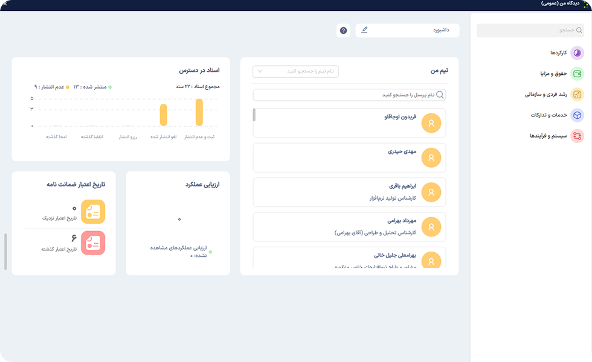Click the help question mark icon
Image resolution: width=592 pixels, height=362 pixels.
click(343, 30)
